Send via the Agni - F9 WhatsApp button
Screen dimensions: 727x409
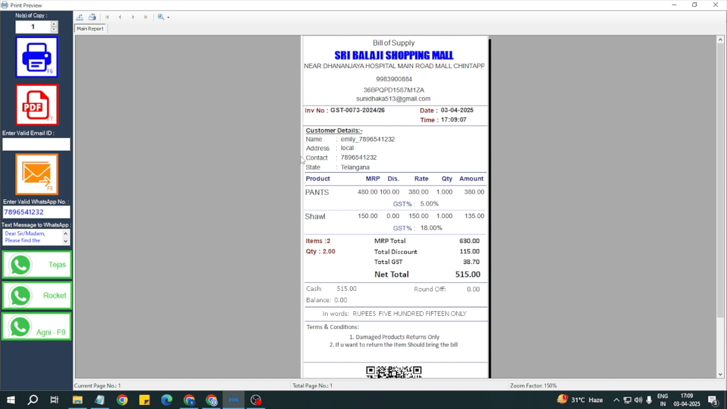[37, 326]
